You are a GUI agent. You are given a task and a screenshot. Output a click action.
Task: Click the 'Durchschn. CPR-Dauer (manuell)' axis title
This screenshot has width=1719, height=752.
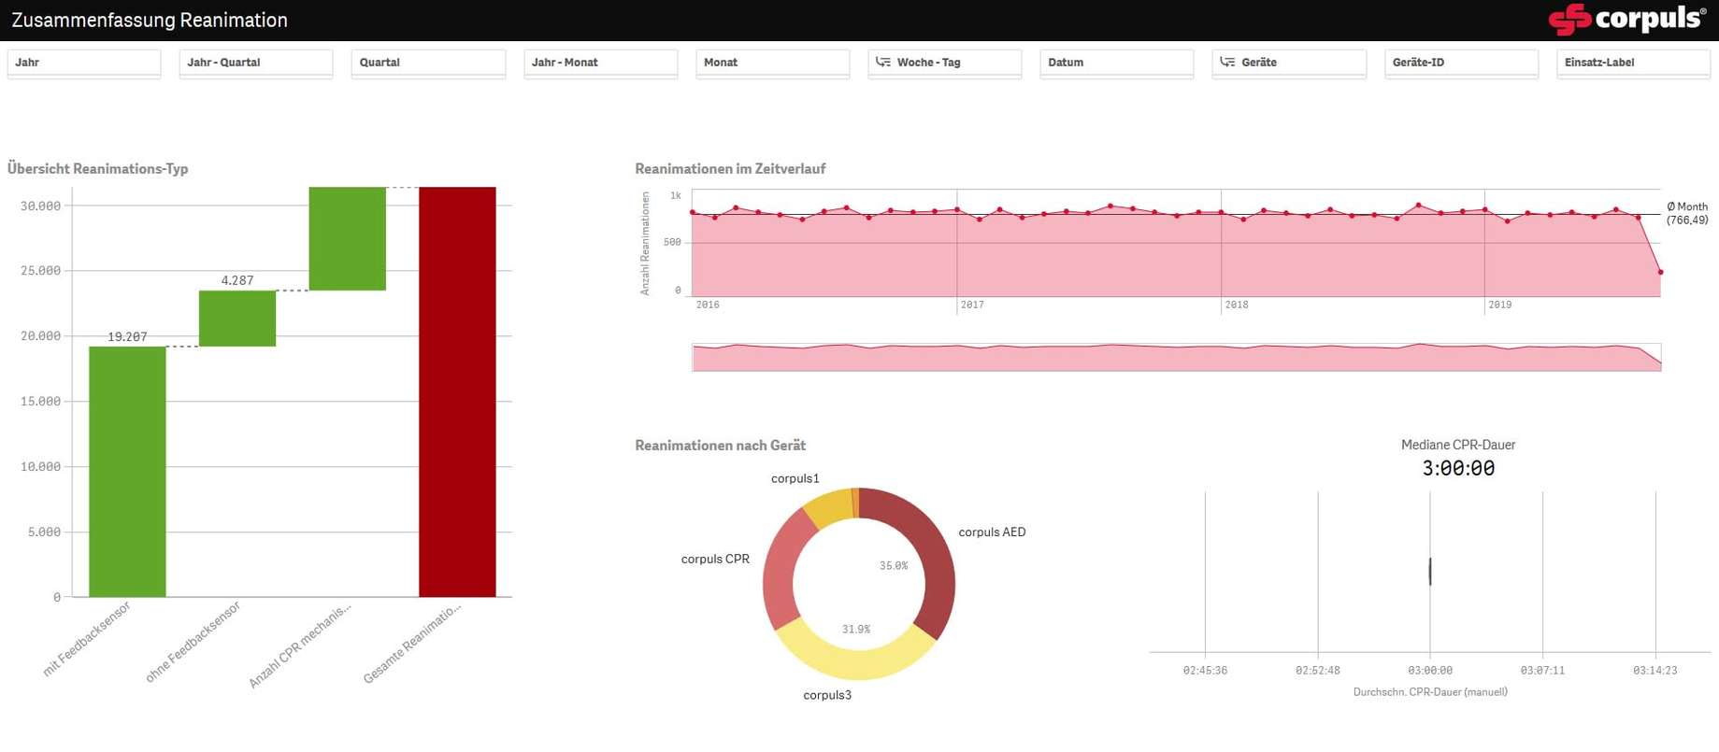[x=1430, y=692]
